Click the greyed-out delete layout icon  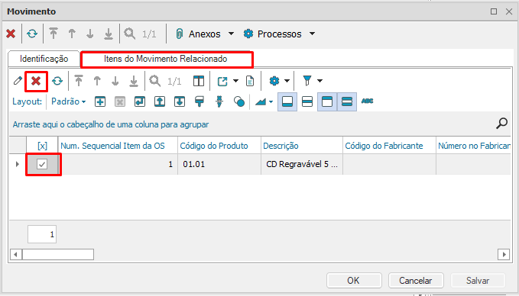tap(120, 101)
